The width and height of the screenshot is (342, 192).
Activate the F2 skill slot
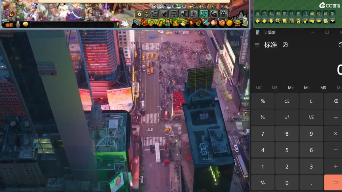click(x=164, y=14)
